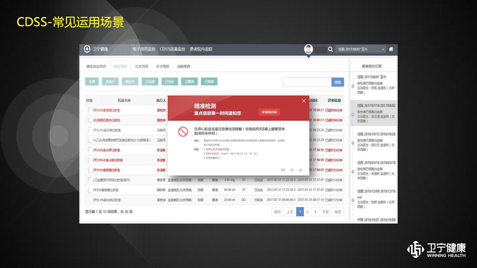Image resolution: width=477 pixels, height=268 pixels.
Task: Click 患者就诊记录 panel header
Action: (372, 66)
